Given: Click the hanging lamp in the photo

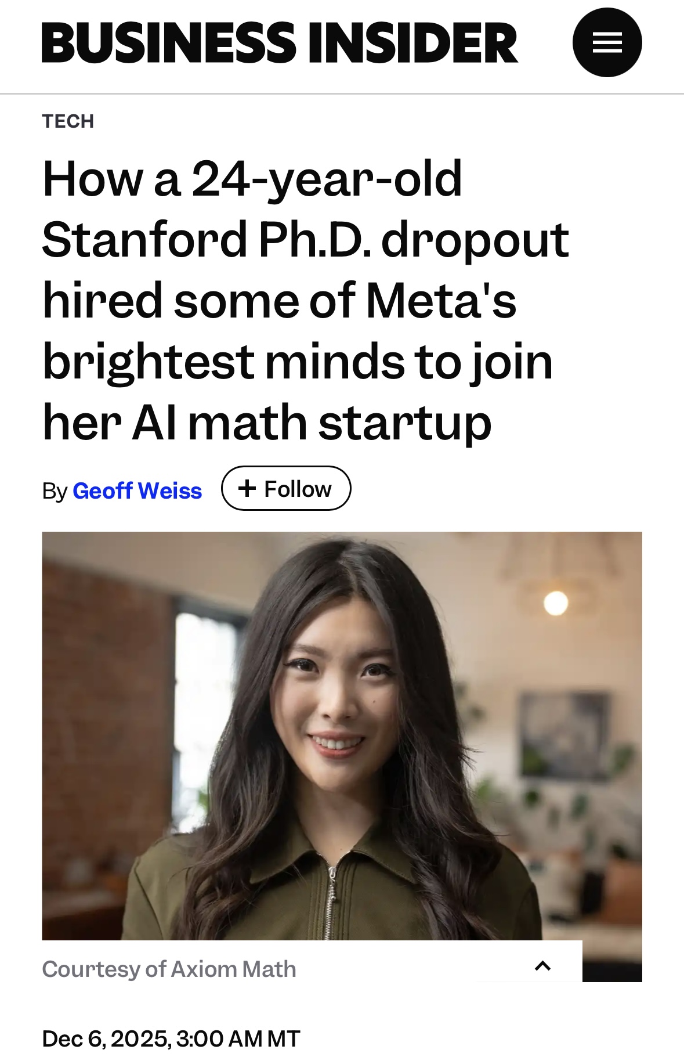Looking at the screenshot, I should coord(556,603).
